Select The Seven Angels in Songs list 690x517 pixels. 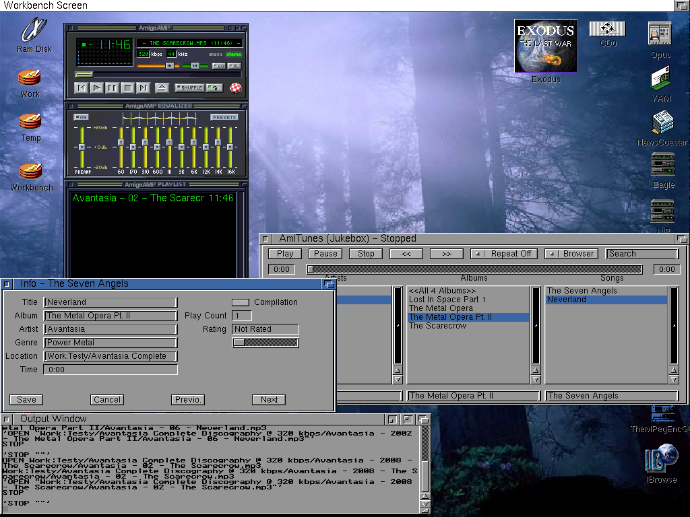(x=606, y=291)
